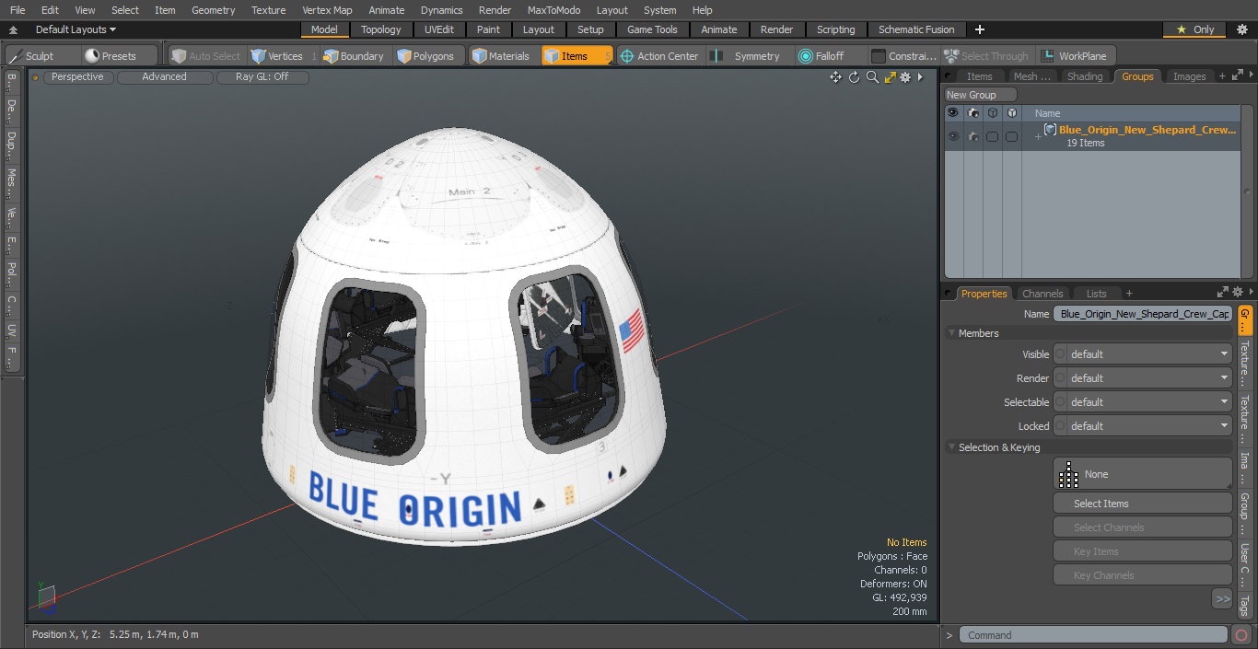Maximize the Groups panel

1236,76
